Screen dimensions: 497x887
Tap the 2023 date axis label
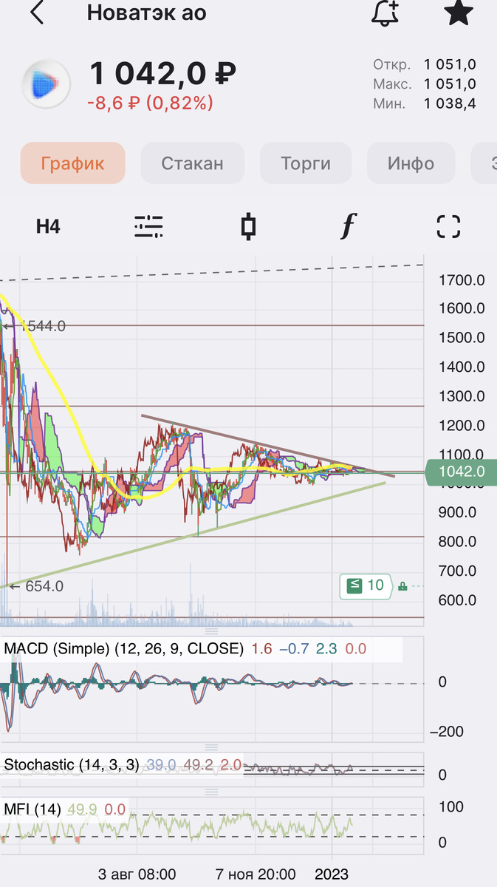[332, 874]
